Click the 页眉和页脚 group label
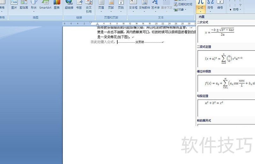 click(111, 18)
